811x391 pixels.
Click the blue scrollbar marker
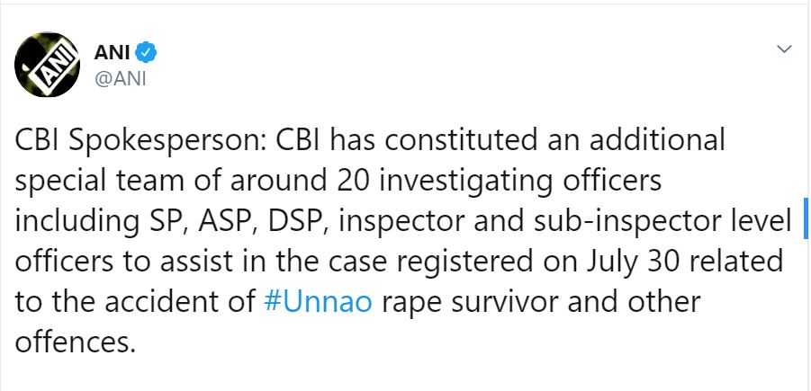806,218
